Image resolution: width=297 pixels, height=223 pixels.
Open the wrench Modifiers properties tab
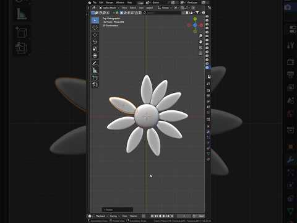click(x=209, y=132)
